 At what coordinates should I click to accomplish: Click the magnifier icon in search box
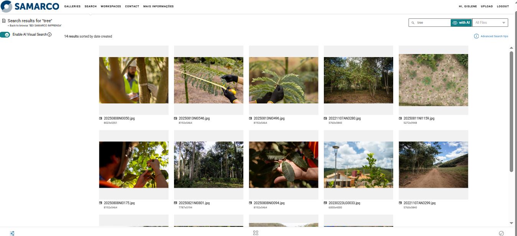pyautogui.click(x=413, y=23)
